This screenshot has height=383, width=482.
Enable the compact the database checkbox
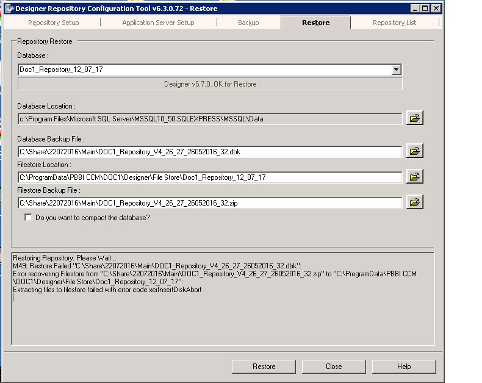[28, 218]
